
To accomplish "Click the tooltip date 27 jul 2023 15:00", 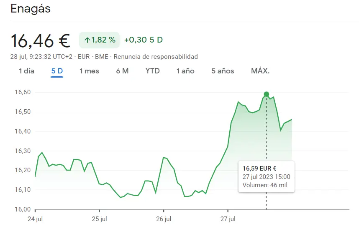I will 266,177.
